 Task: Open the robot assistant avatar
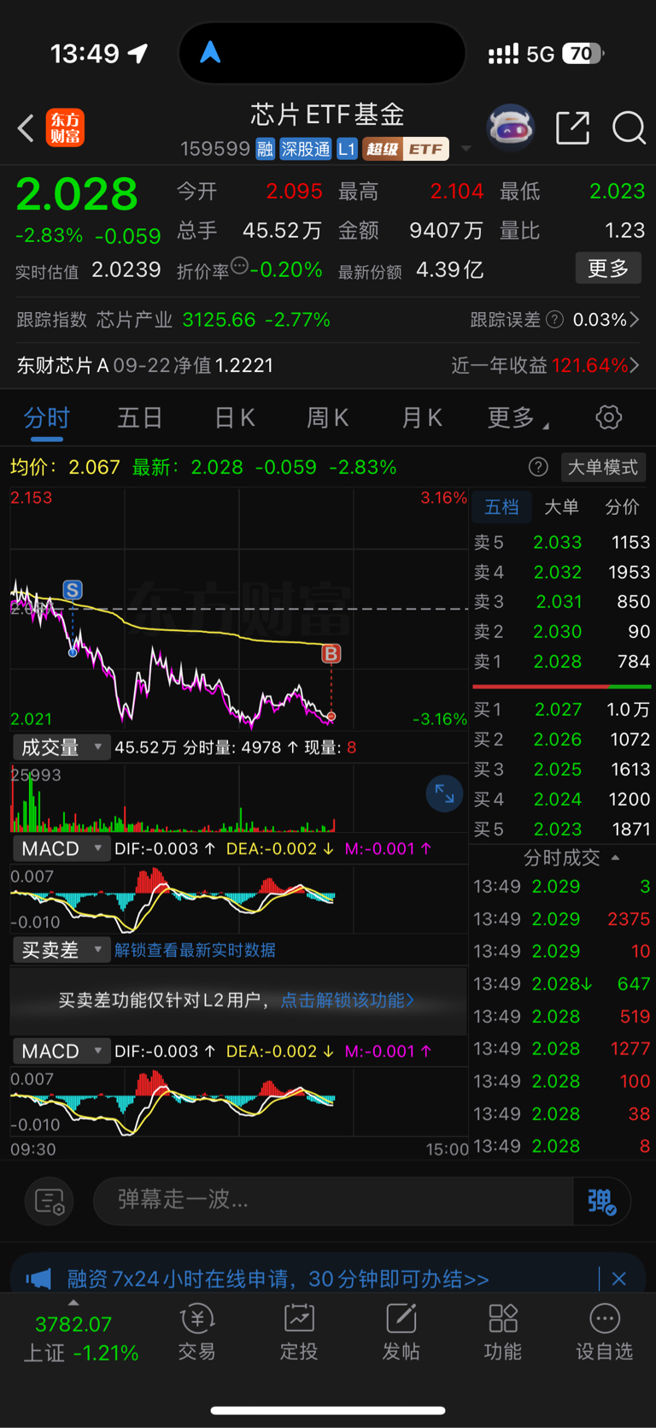(510, 128)
